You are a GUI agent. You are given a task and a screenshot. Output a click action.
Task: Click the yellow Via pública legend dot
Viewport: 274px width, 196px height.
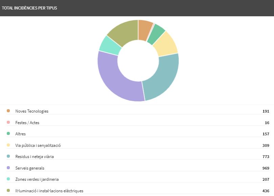pyautogui.click(x=8, y=145)
